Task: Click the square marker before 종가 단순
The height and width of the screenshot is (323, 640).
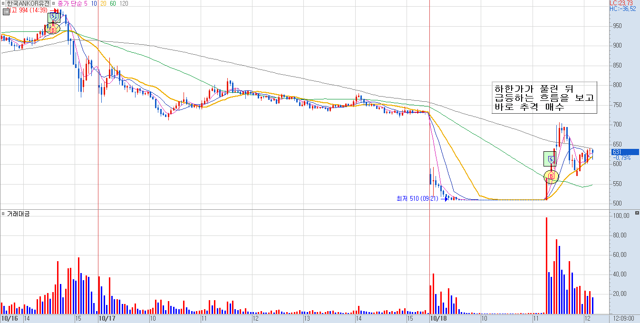Action: pyautogui.click(x=54, y=3)
